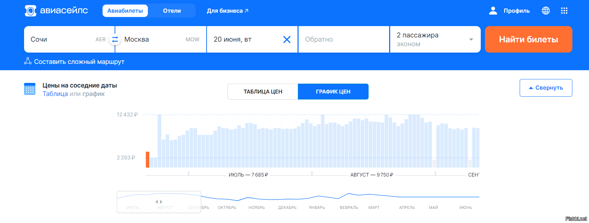Open the language globe icon
Screen dimensions: 589x223
546,11
